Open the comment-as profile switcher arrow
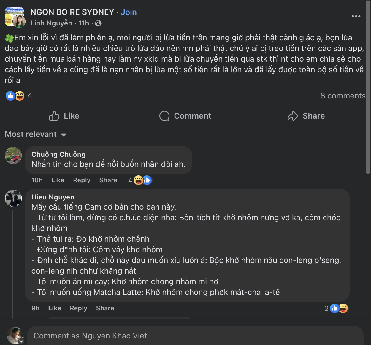Image resolution: width=371 pixels, height=345 pixels. tap(21, 341)
